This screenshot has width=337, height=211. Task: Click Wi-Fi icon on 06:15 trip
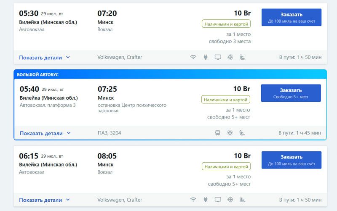(193, 200)
